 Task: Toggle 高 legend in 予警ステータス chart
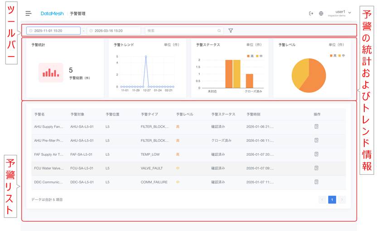click(250, 56)
